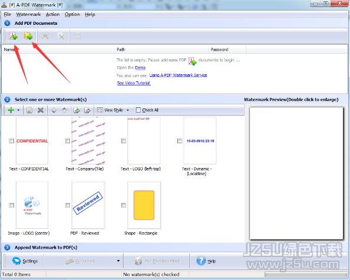The height and width of the screenshot is (280, 350).
Task: Click the 'PDF - Reviewed' caption
Action: click(x=85, y=233)
